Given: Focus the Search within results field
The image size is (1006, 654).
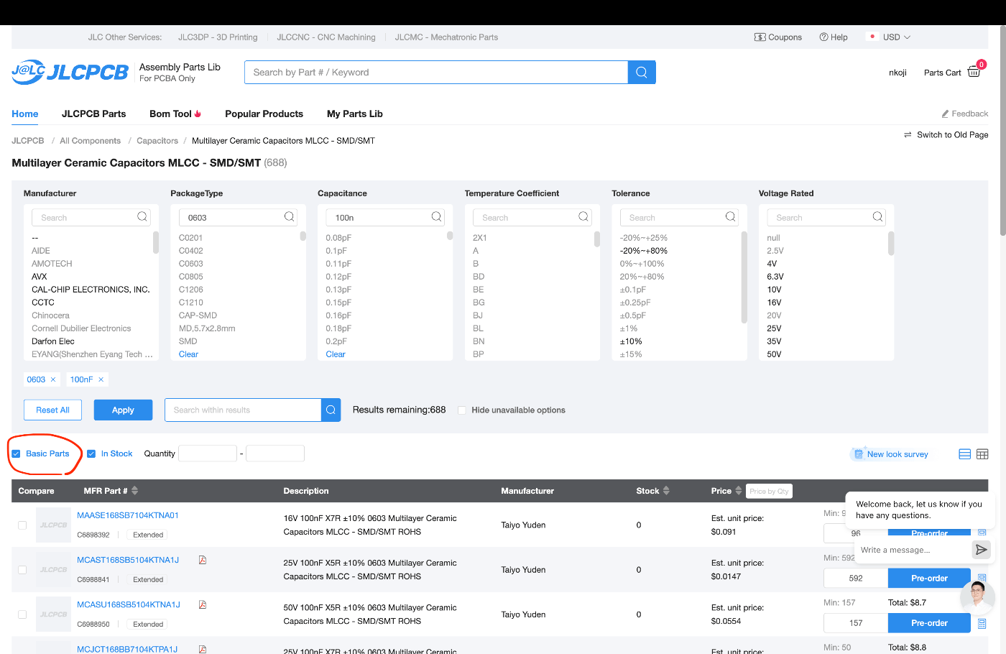Looking at the screenshot, I should click(243, 410).
